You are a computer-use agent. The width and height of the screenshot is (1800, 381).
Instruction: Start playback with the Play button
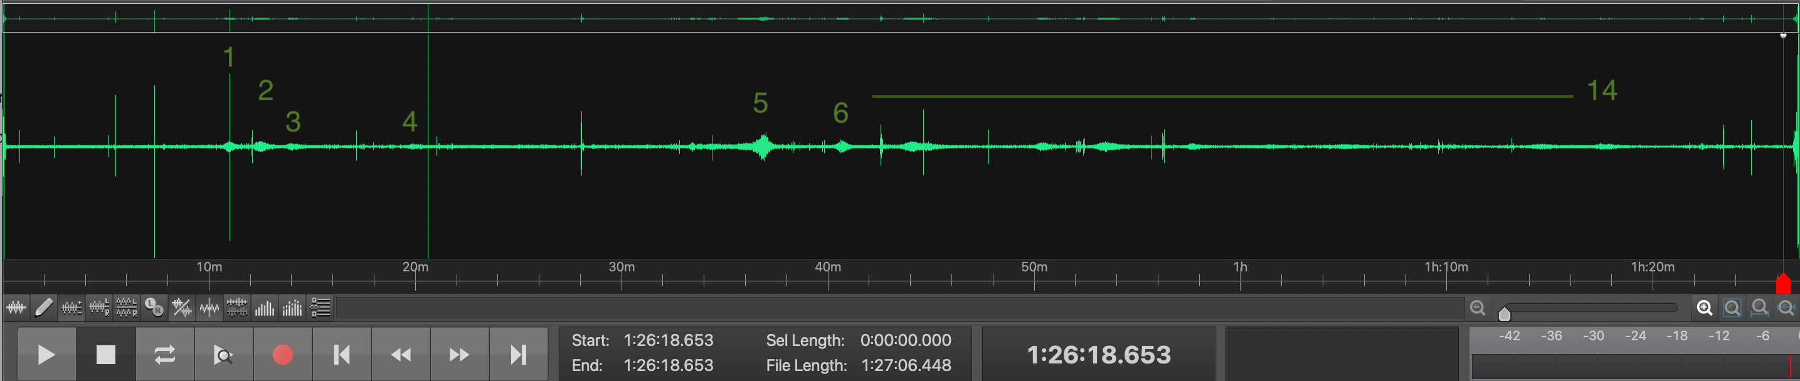click(47, 355)
